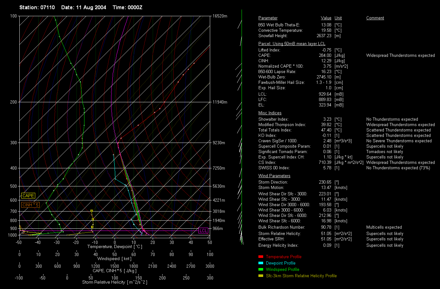440x289 pixels.
Task: Click the Snowfall Height value 2637.23
Action: (x=324, y=36)
